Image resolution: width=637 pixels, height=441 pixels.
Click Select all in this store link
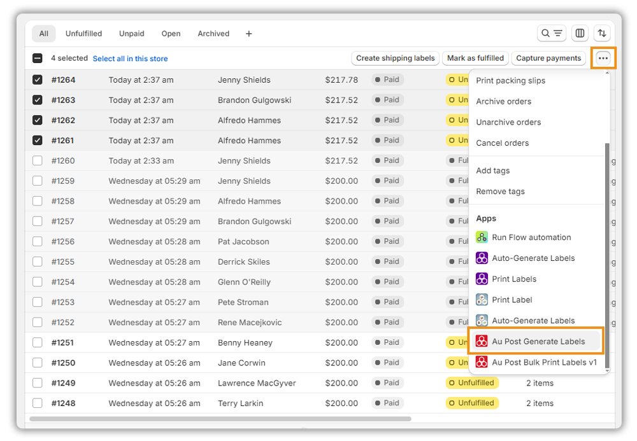pos(130,59)
